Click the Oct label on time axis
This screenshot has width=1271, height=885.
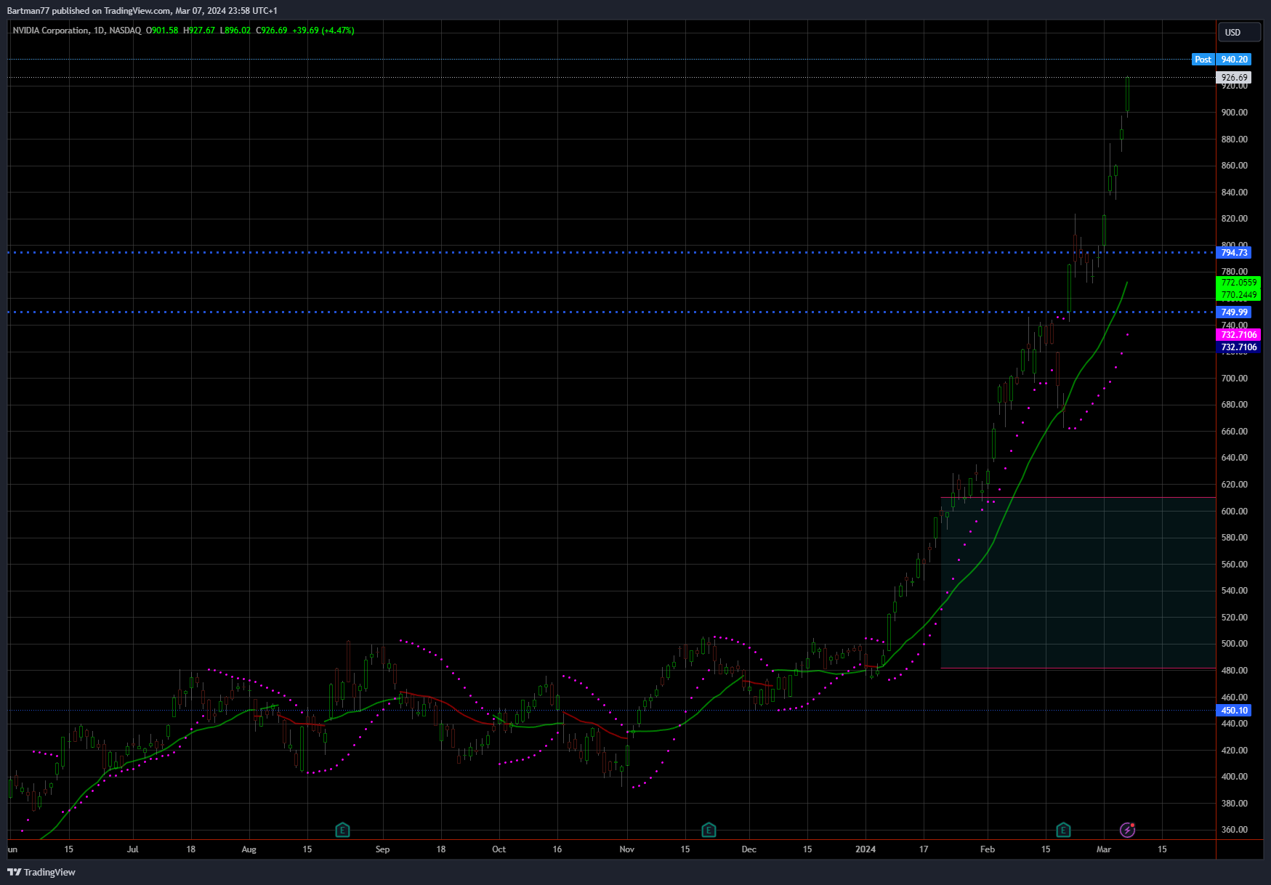[x=499, y=849]
